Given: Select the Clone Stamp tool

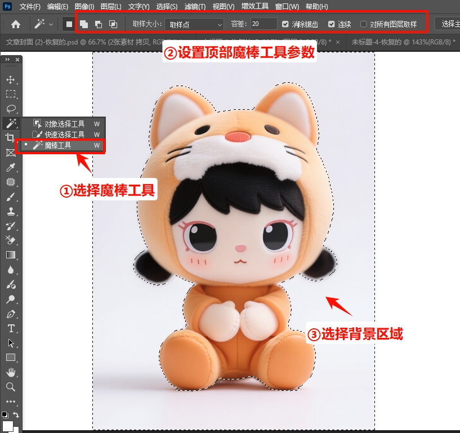Looking at the screenshot, I should coord(11,211).
